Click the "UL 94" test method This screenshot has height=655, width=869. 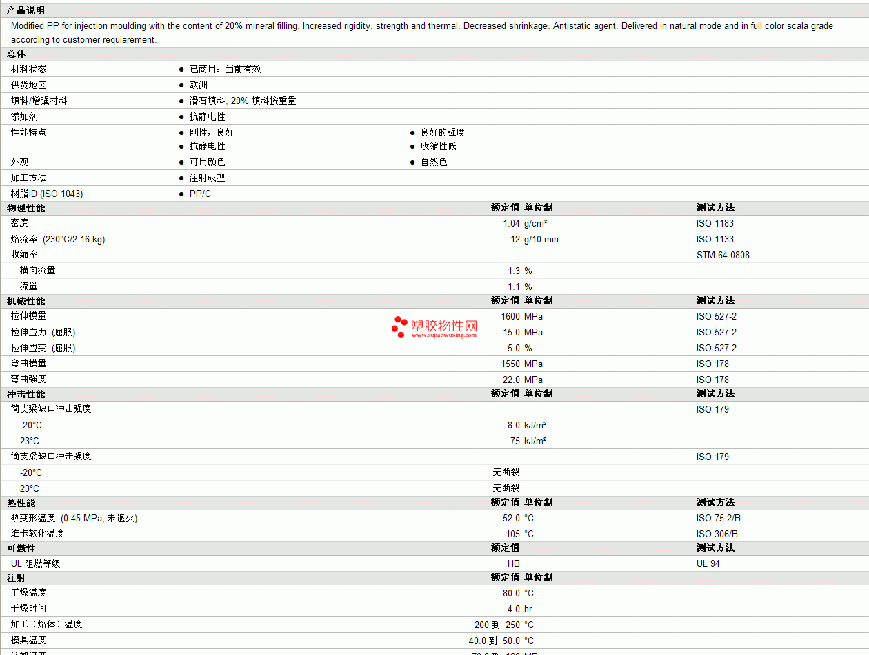click(708, 563)
